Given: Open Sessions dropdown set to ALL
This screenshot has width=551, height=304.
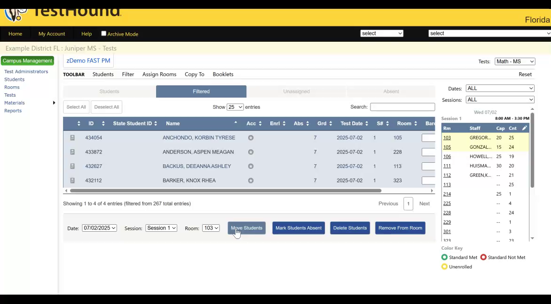Looking at the screenshot, I should click(x=500, y=99).
